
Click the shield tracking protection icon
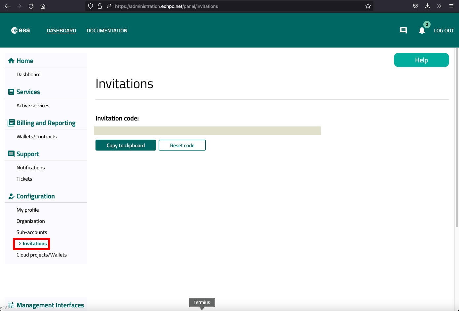coord(91,6)
